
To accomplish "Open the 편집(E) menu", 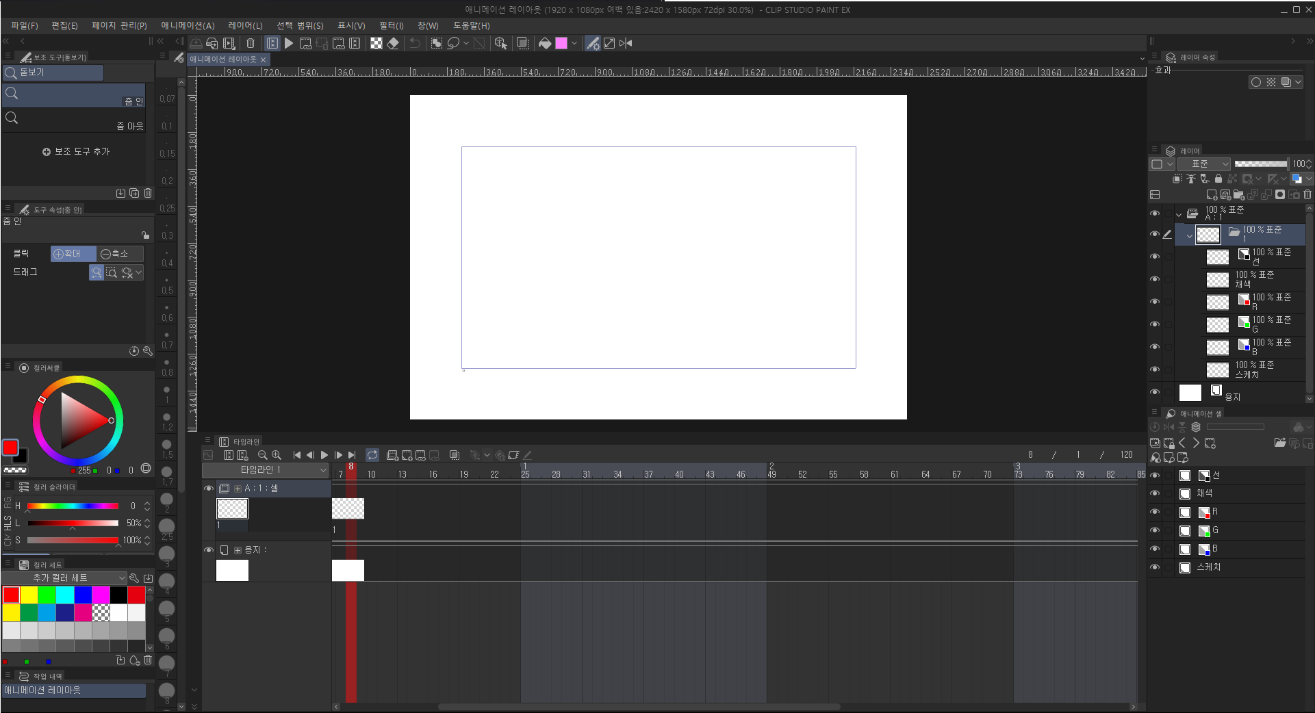I will click(x=64, y=25).
